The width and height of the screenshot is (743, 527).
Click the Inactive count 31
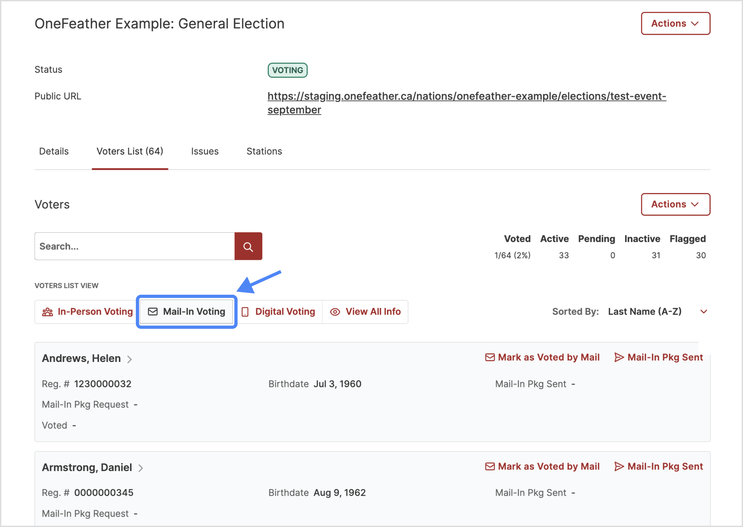coord(656,255)
